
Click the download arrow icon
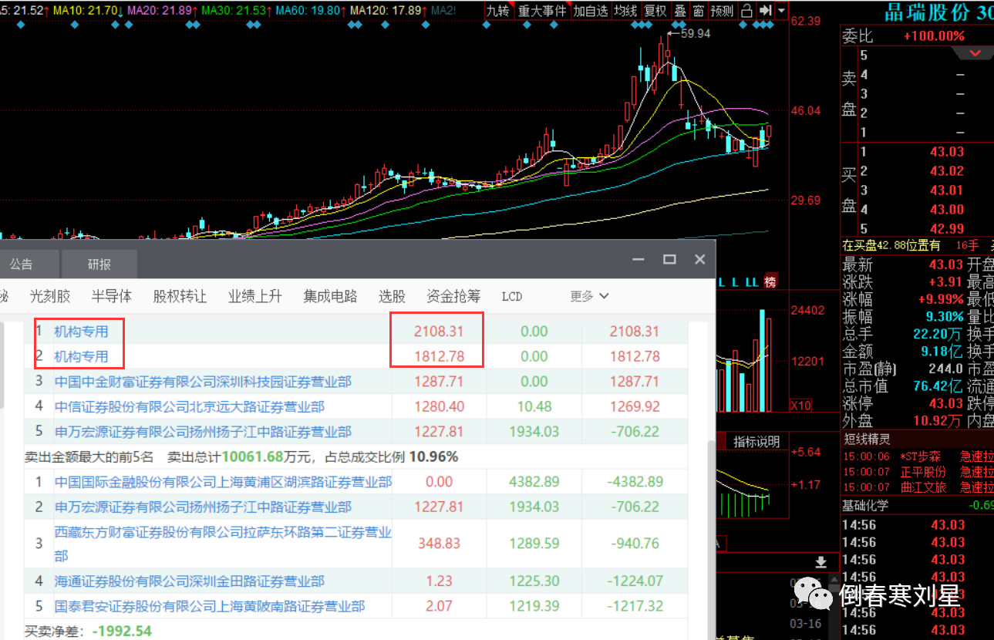(821, 561)
